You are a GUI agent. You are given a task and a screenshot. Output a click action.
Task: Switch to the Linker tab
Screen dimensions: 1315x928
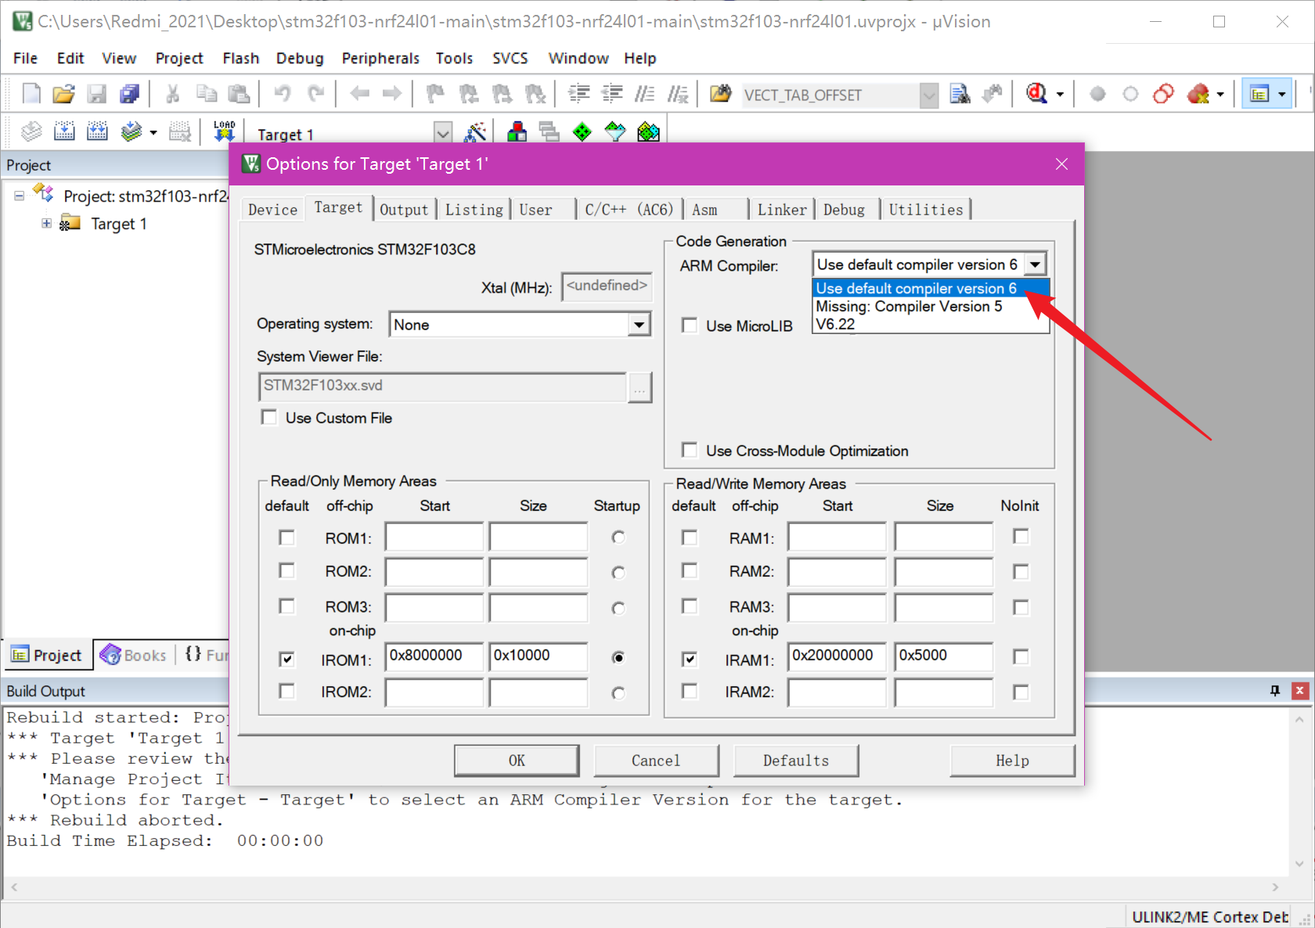point(781,210)
